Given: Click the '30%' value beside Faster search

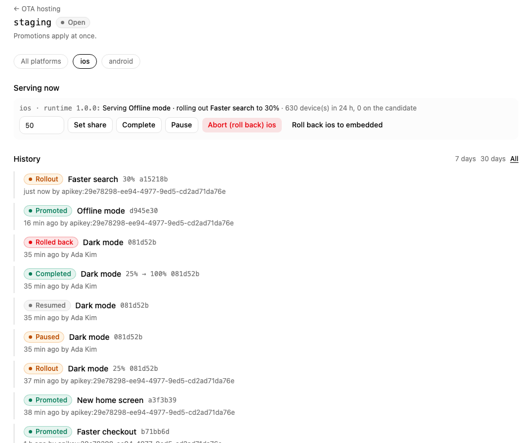Looking at the screenshot, I should click(128, 179).
